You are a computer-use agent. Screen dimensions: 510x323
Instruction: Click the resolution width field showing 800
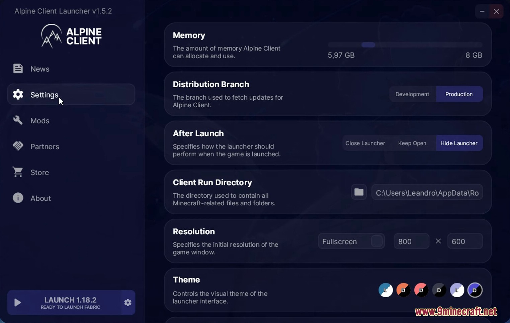(x=411, y=241)
